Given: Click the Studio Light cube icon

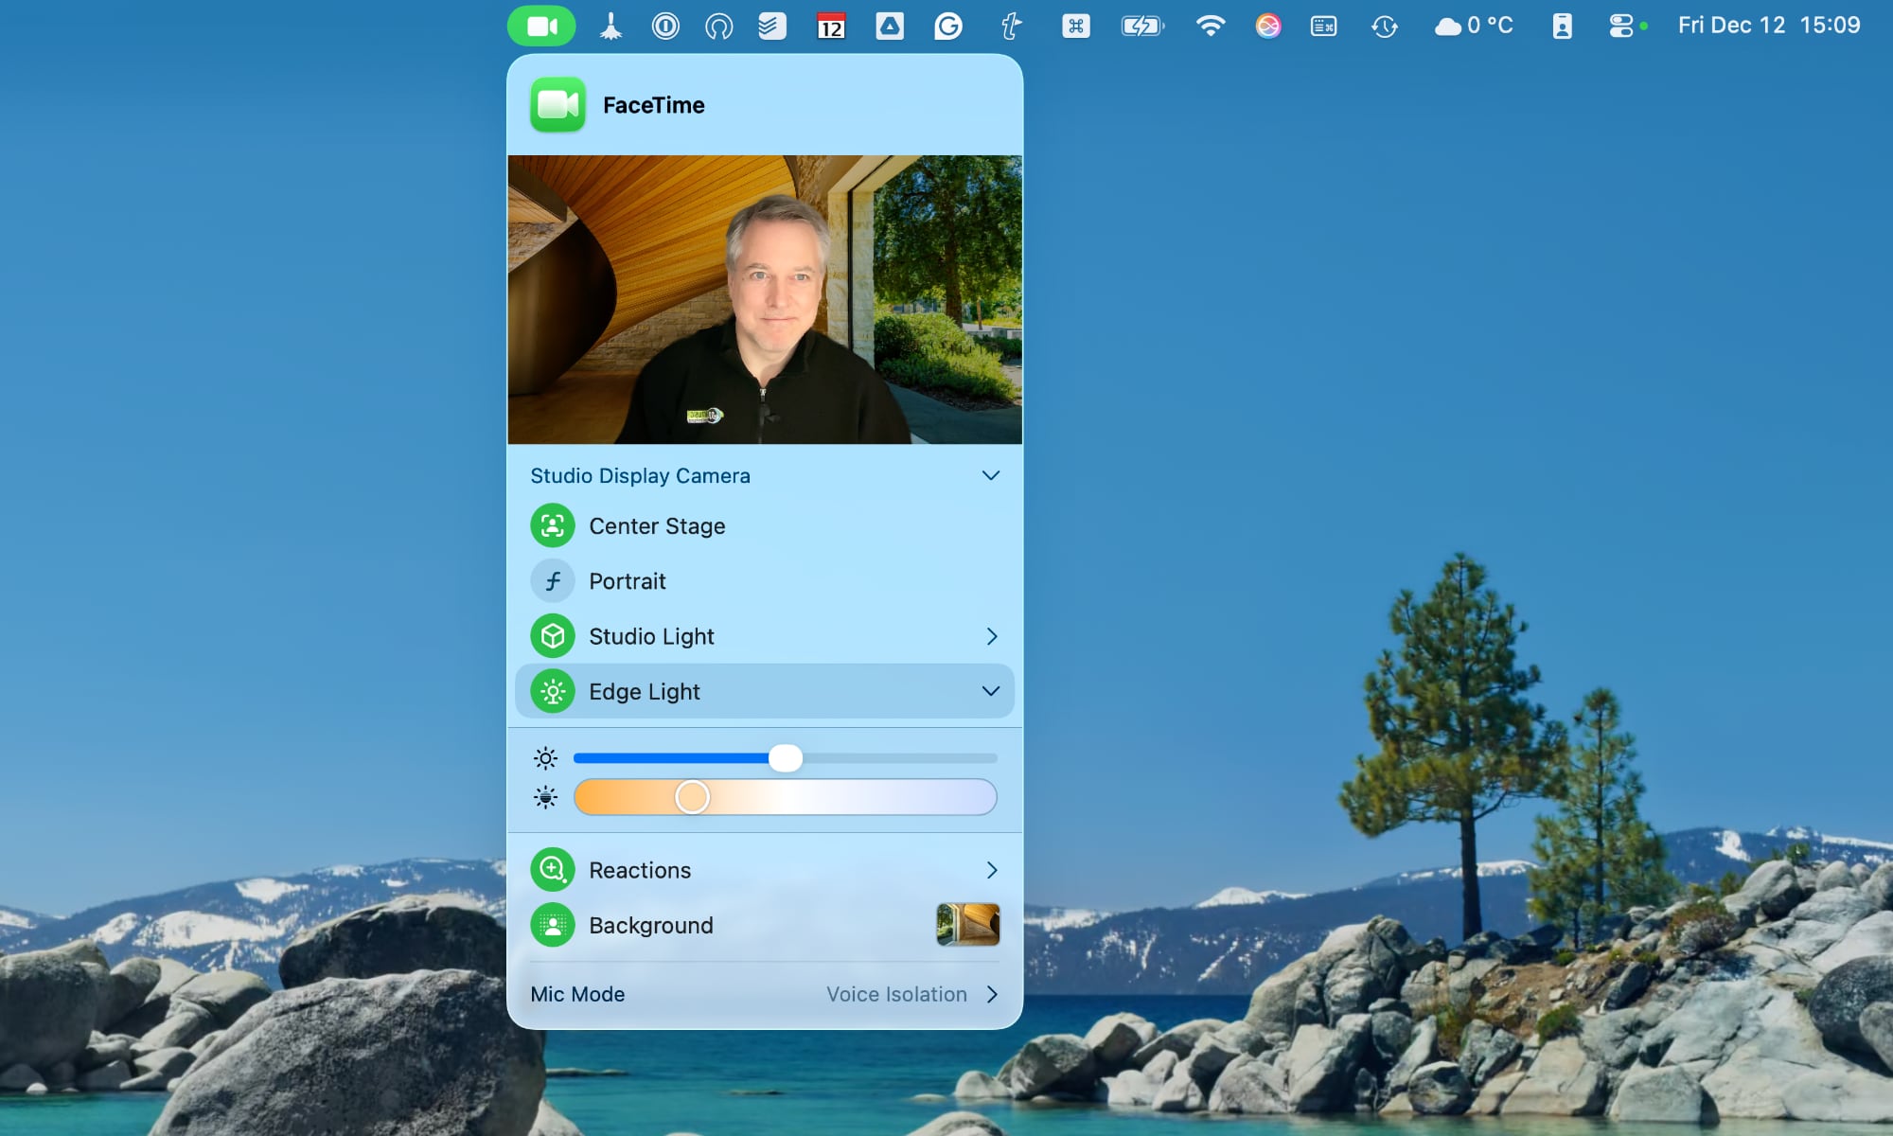Looking at the screenshot, I should click(553, 636).
